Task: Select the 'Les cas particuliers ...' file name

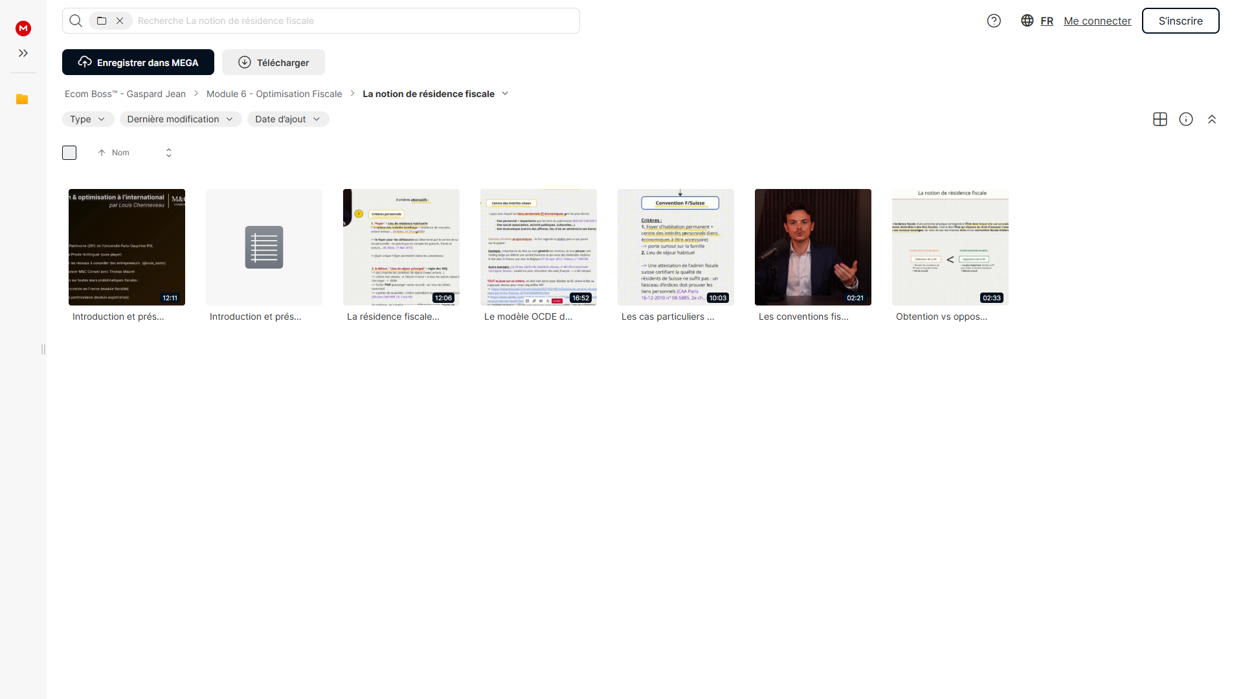Action: (667, 316)
